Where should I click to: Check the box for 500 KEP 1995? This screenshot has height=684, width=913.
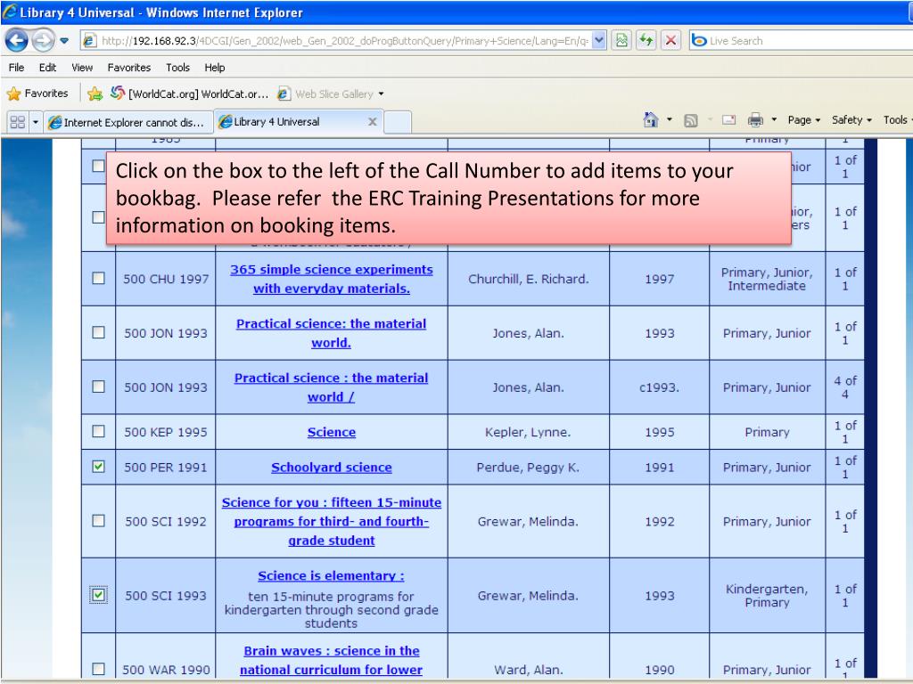click(x=98, y=431)
